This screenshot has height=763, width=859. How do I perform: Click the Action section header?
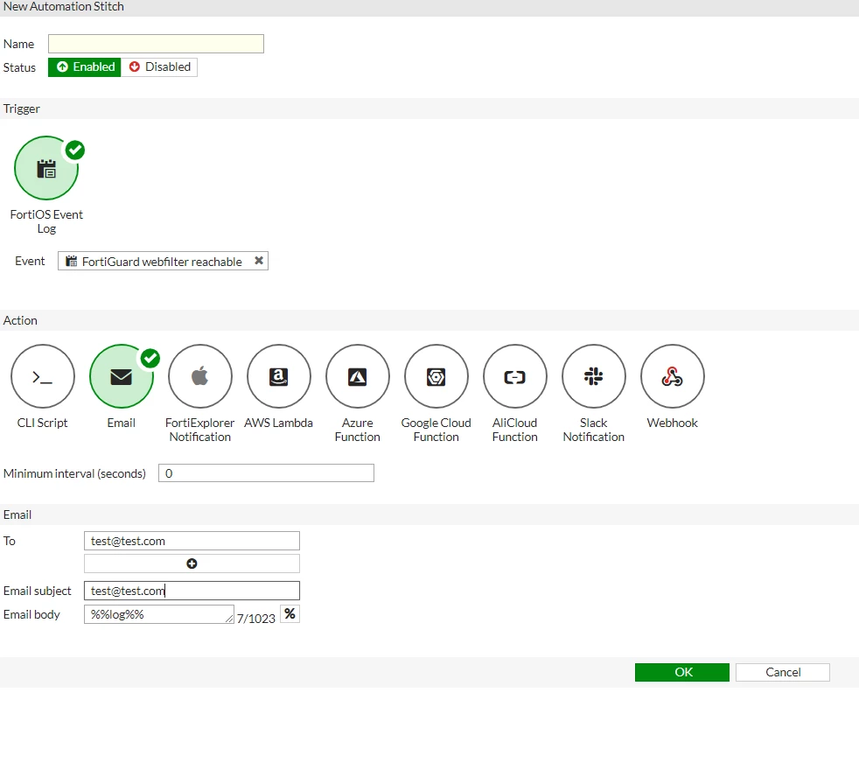[429, 320]
